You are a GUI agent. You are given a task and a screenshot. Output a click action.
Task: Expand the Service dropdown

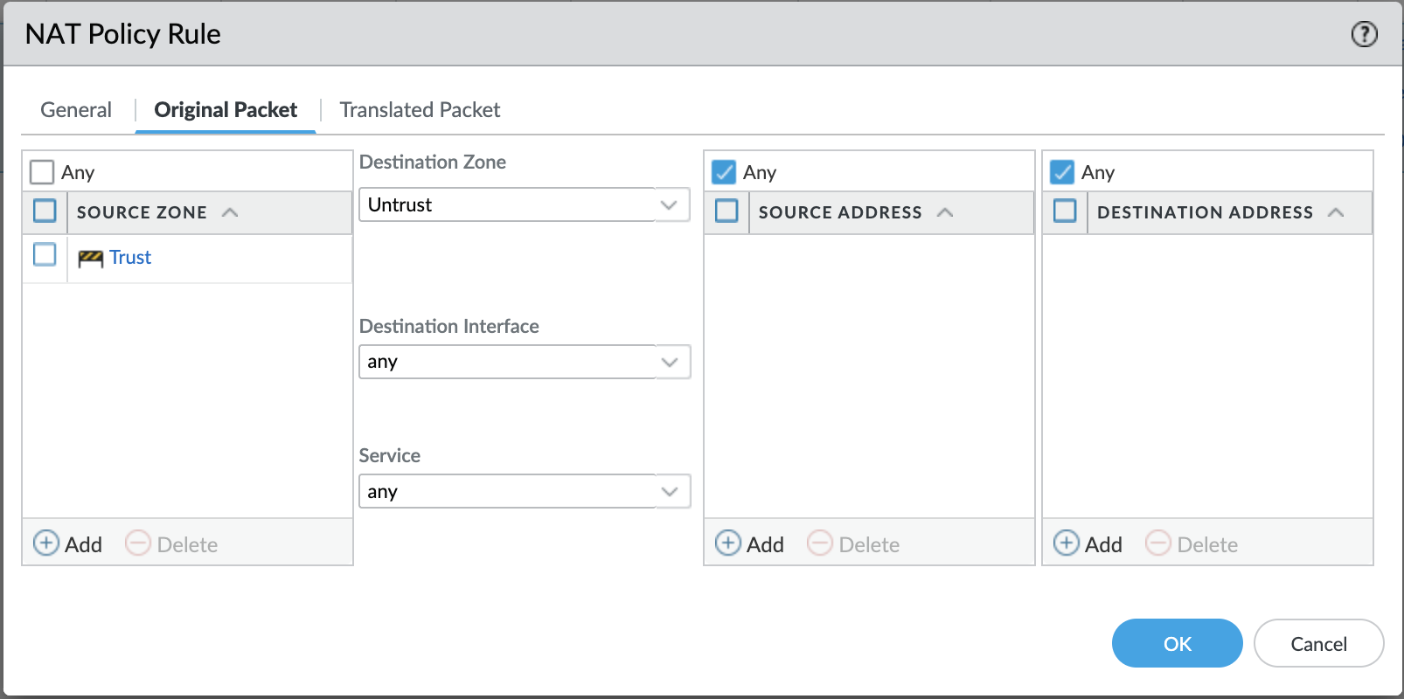[x=670, y=492]
